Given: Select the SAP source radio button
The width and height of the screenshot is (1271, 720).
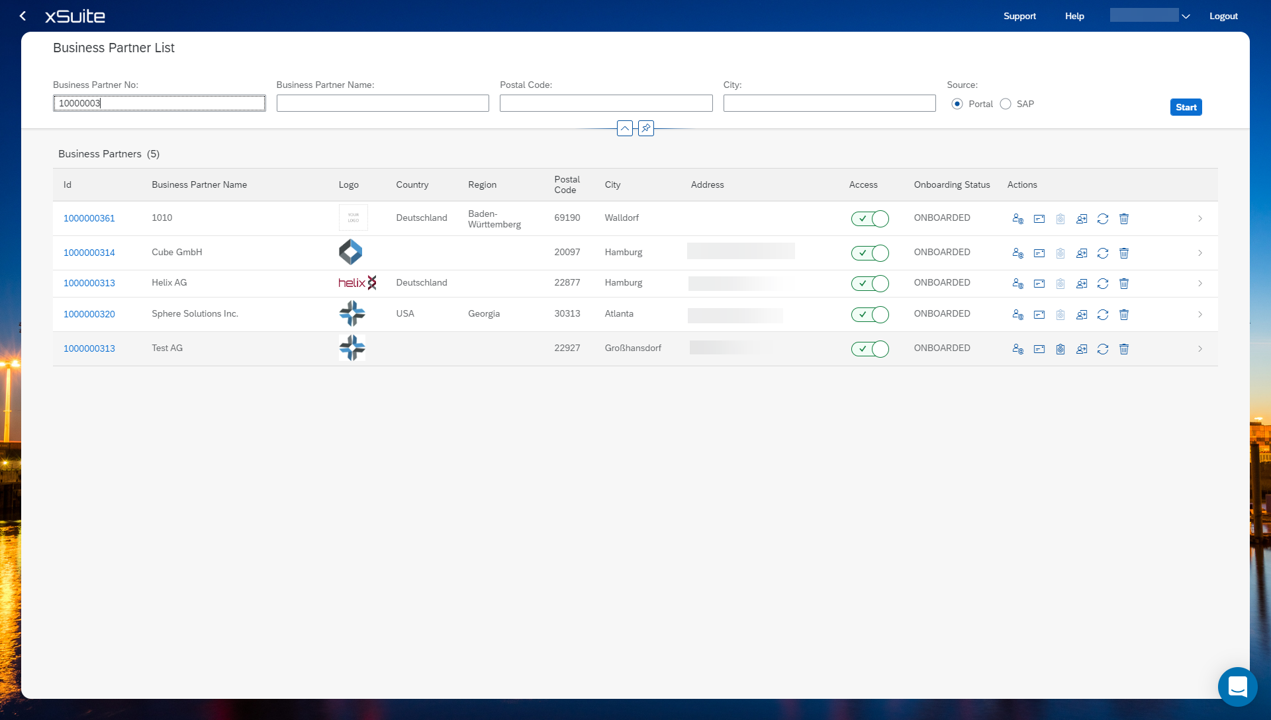Looking at the screenshot, I should 1005,104.
